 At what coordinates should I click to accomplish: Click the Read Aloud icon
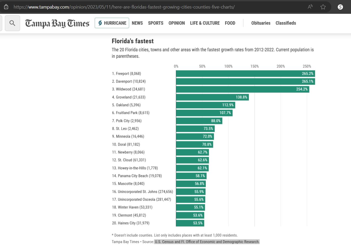point(310,7)
